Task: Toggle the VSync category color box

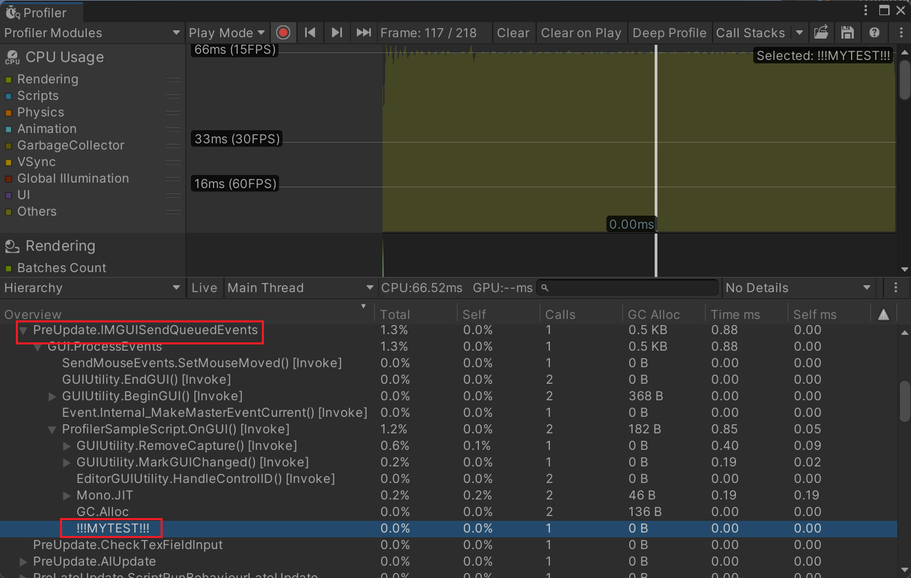Action: point(8,163)
